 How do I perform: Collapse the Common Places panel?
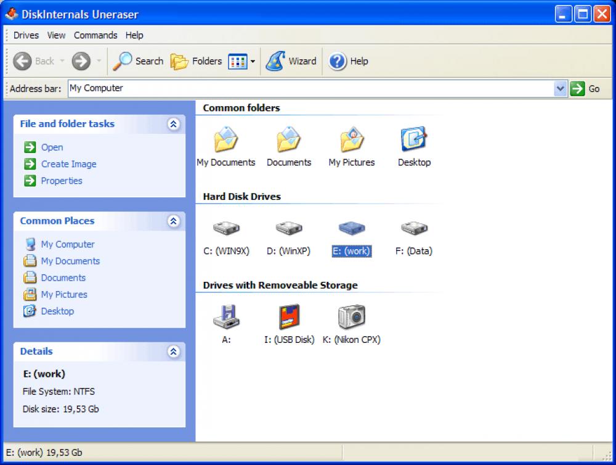pos(174,221)
